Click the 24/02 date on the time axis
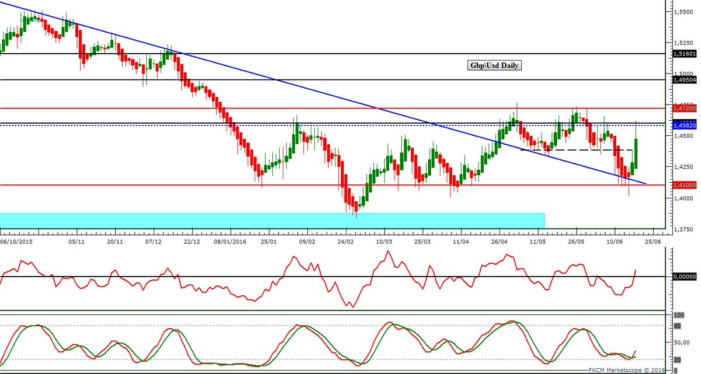The height and width of the screenshot is (374, 701). pos(346,240)
